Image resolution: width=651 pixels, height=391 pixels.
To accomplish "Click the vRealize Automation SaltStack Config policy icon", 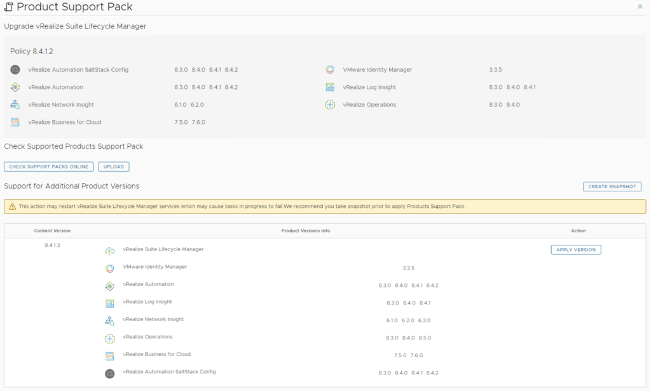I will (15, 70).
